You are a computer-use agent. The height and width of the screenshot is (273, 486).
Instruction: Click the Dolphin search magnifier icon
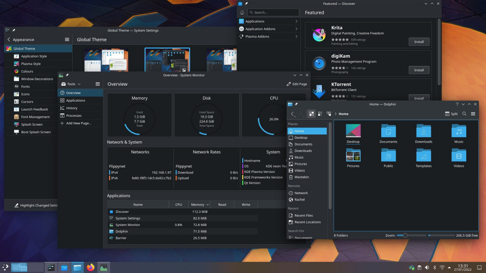coord(464,114)
